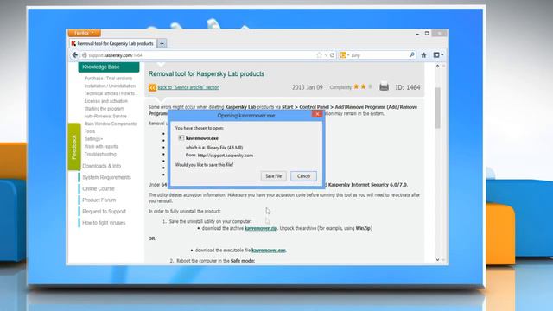Viewport: 553px width, 311px height.
Task: Open Tools sidebar link
Action: click(90, 131)
